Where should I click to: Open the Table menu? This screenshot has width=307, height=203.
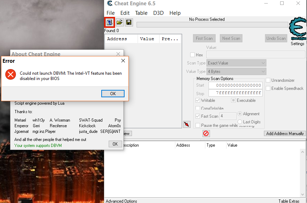(141, 13)
